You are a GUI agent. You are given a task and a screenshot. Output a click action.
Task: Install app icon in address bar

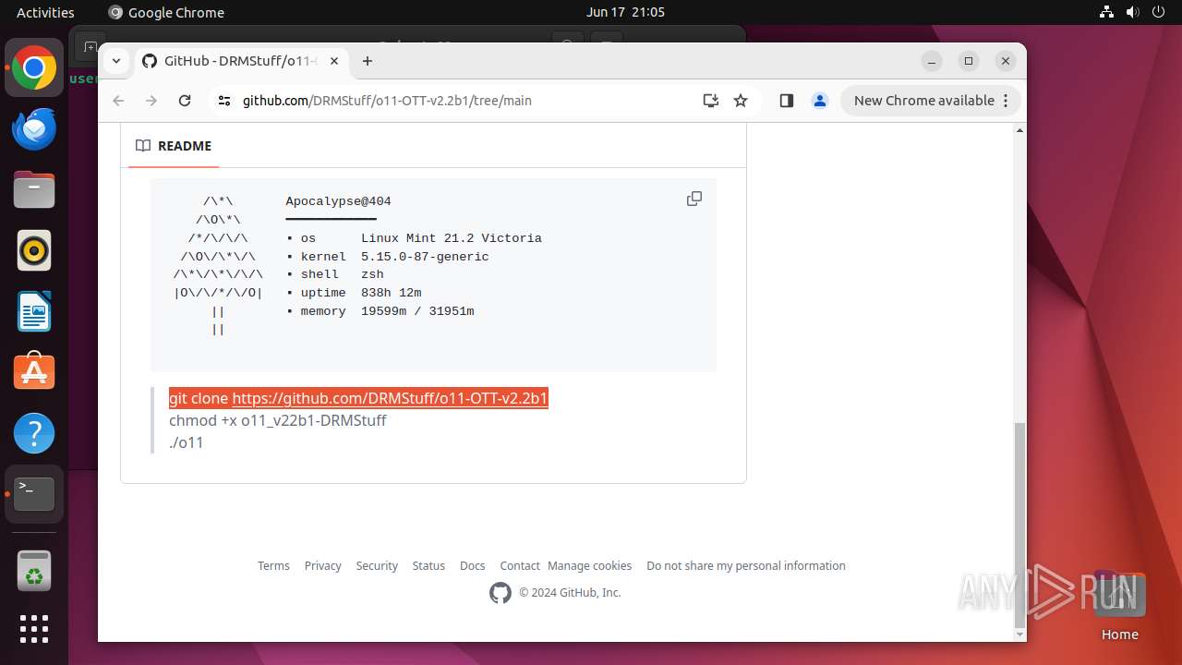(710, 101)
